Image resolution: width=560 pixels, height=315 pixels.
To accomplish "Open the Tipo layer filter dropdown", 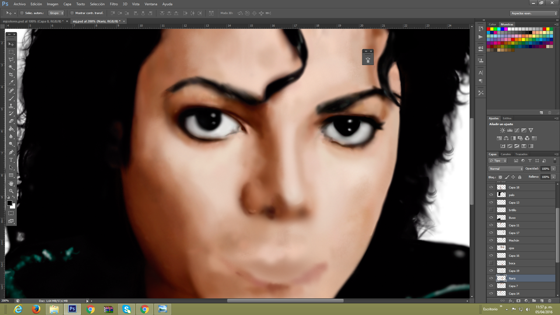I will coord(498,161).
